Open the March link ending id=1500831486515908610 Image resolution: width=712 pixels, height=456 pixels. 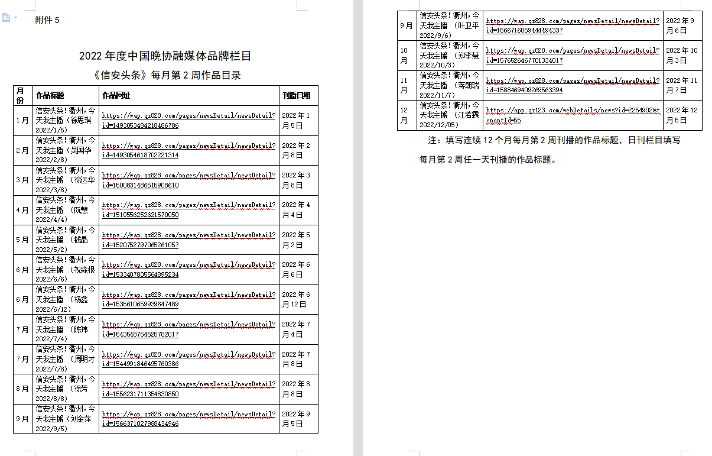click(188, 180)
